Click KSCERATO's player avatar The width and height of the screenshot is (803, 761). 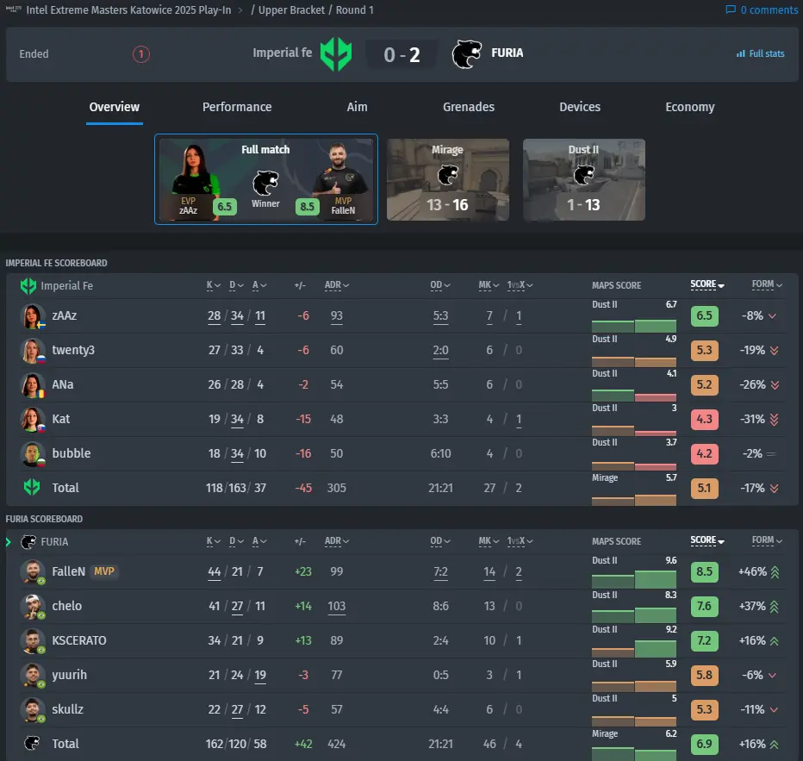click(x=32, y=641)
